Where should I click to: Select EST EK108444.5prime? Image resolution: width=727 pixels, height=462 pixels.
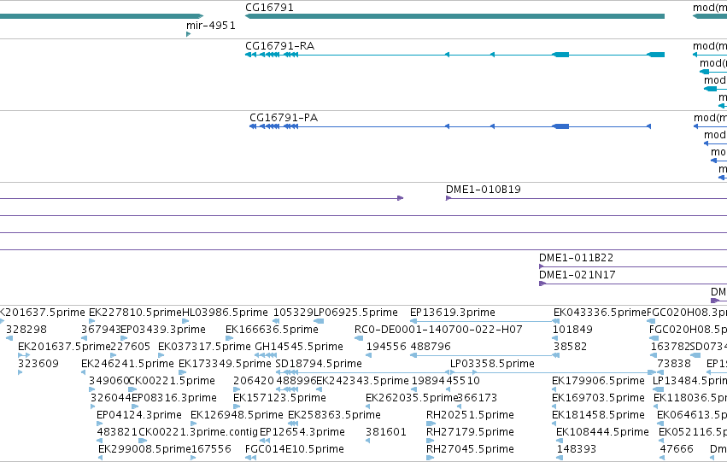click(x=602, y=432)
